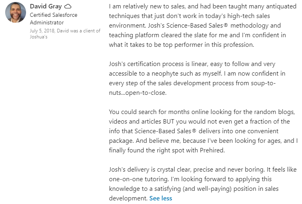Click the Certified Salesforce Administrator headline
Screen dimensions: 302x204
pyautogui.click(x=54, y=18)
